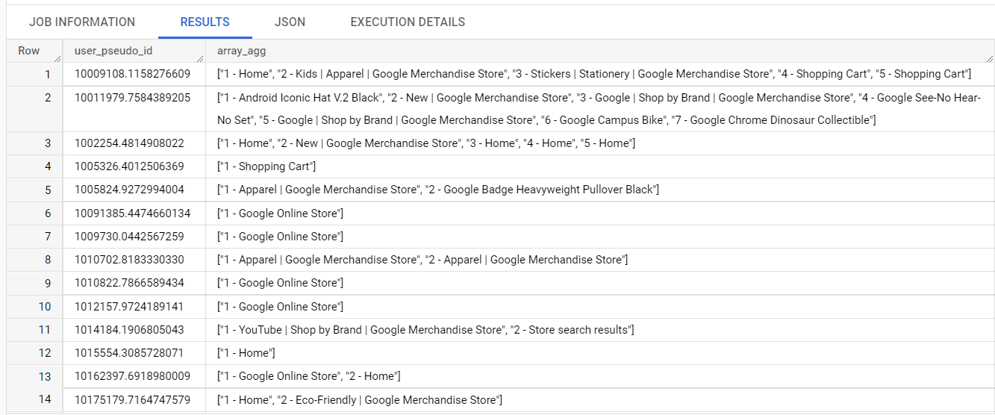This screenshot has height=415, width=995.
Task: Select user ID 1014184.1906805043
Action: click(x=129, y=330)
